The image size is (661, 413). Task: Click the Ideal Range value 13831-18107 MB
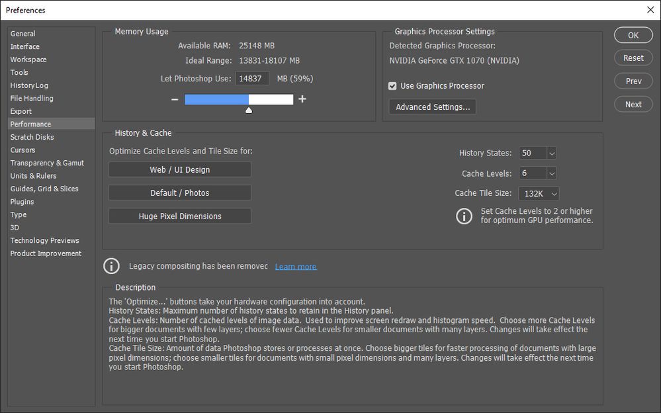(269, 61)
